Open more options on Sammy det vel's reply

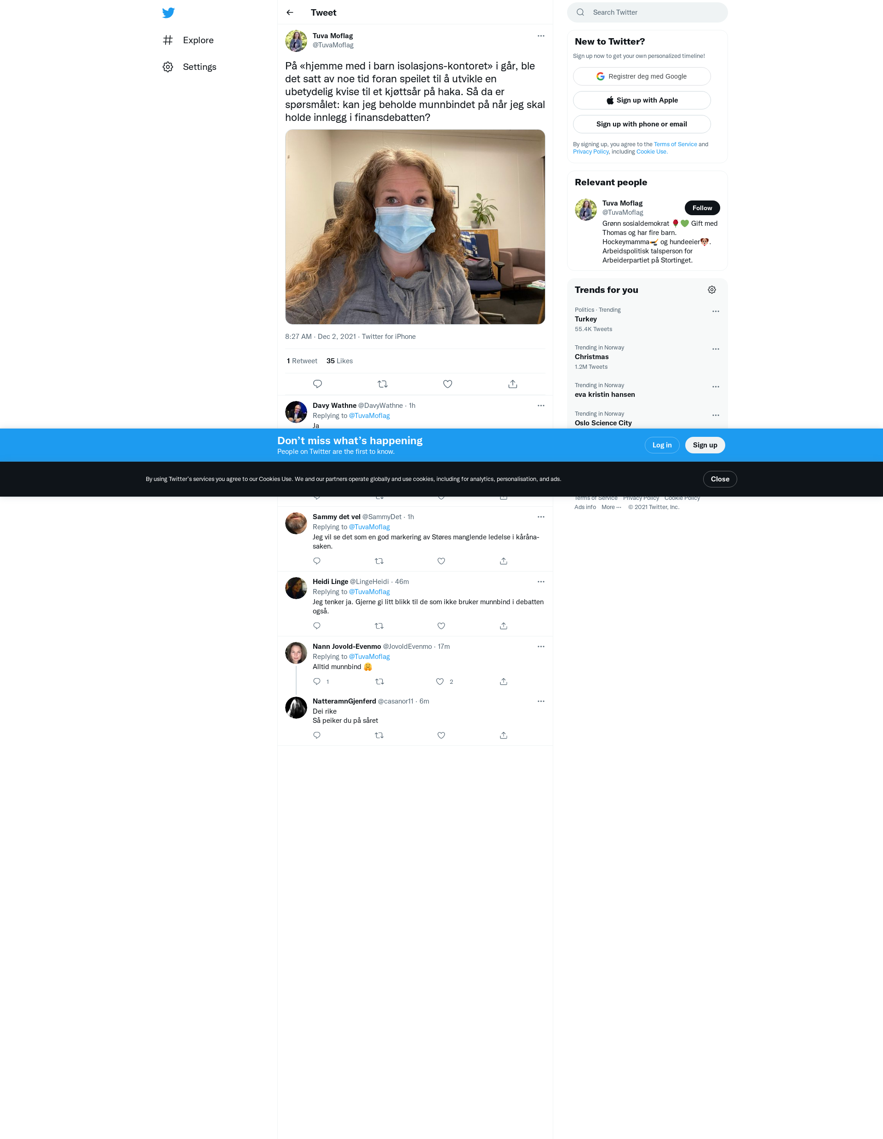point(541,517)
